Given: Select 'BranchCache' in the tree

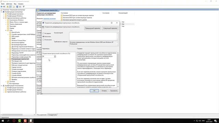Looking at the screenshot, I should tap(15, 32).
